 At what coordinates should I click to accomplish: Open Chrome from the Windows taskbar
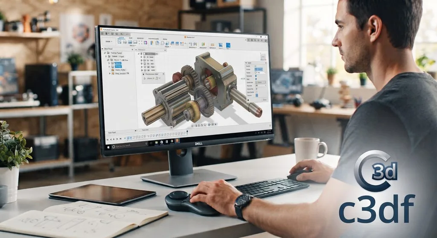pyautogui.click(x=172, y=141)
